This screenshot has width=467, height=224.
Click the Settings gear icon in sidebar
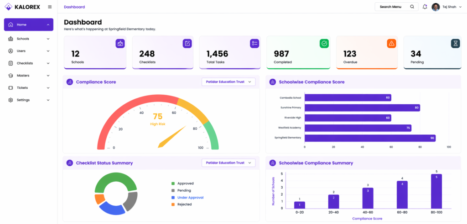(x=11, y=100)
